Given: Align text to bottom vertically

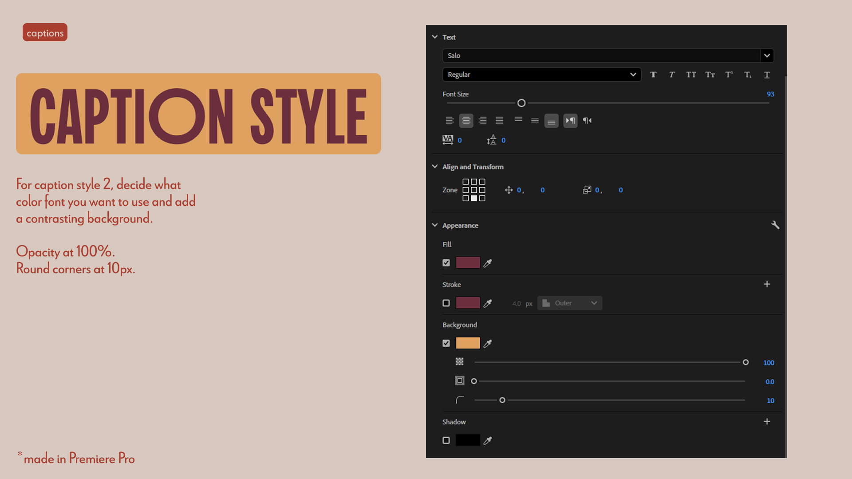Looking at the screenshot, I should coord(552,121).
